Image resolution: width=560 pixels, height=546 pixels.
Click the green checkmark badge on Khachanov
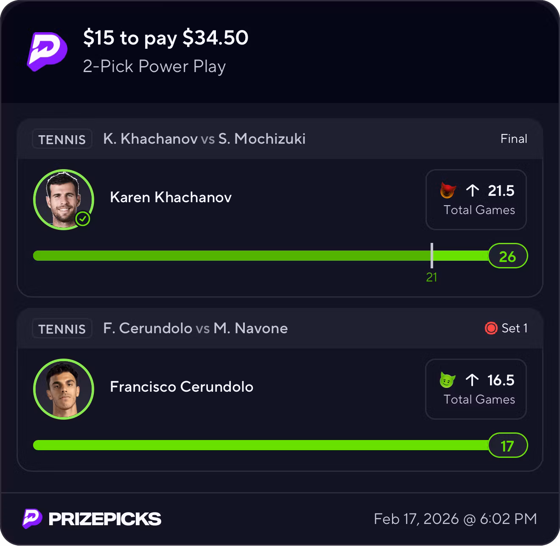click(83, 219)
